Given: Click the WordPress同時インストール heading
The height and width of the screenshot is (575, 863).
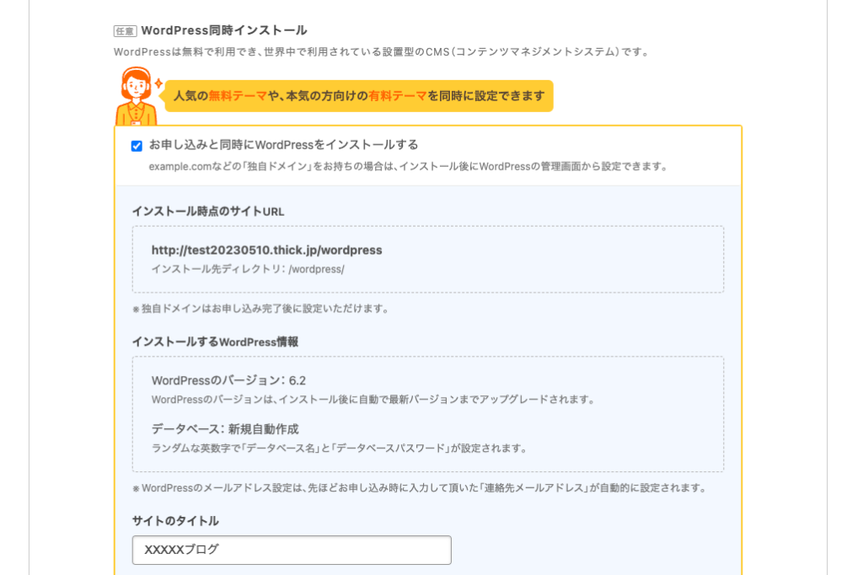Looking at the screenshot, I should click(224, 30).
